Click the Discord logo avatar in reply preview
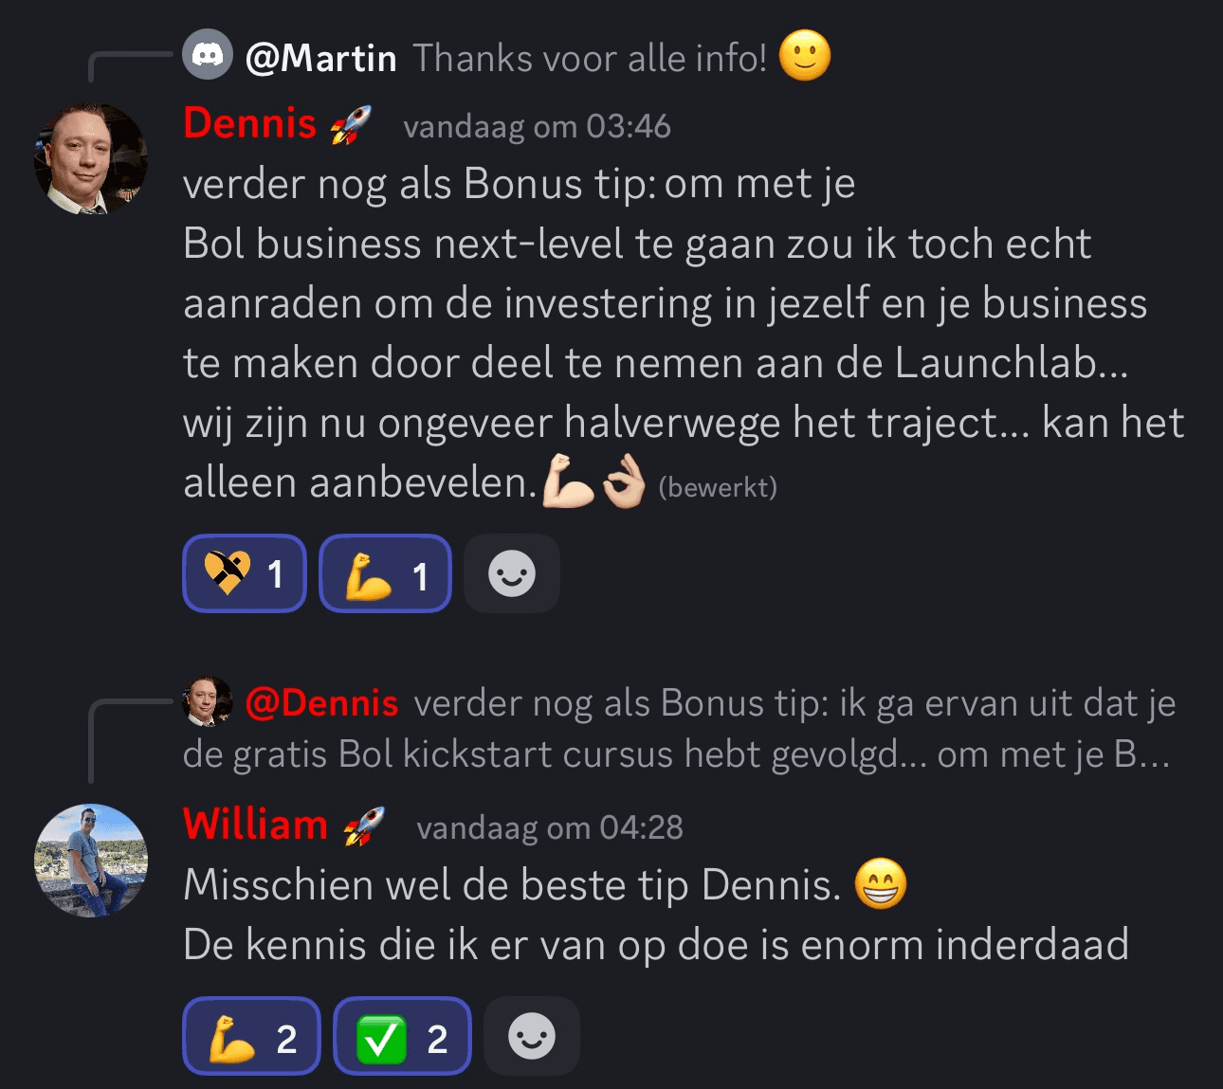This screenshot has width=1223, height=1089. [208, 56]
